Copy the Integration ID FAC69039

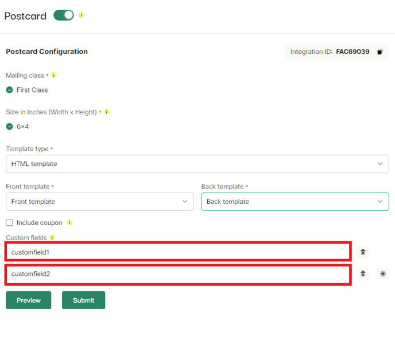[x=380, y=52]
